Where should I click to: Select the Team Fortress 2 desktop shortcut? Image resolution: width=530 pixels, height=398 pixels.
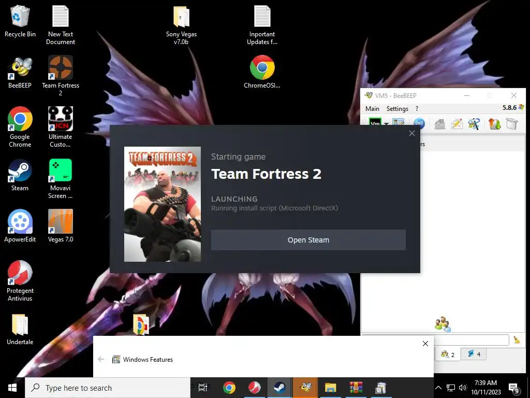pos(61,76)
